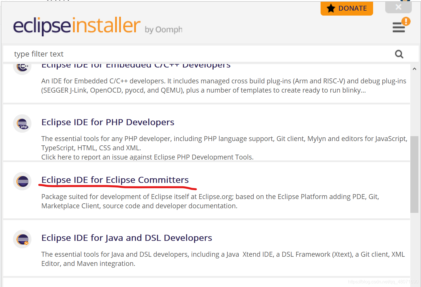The width and height of the screenshot is (421, 287).
Task: Click 'Click here to report an issue' text
Action: (147, 157)
